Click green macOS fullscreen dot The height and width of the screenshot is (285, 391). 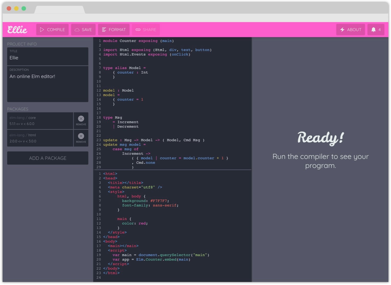pyautogui.click(x=24, y=8)
